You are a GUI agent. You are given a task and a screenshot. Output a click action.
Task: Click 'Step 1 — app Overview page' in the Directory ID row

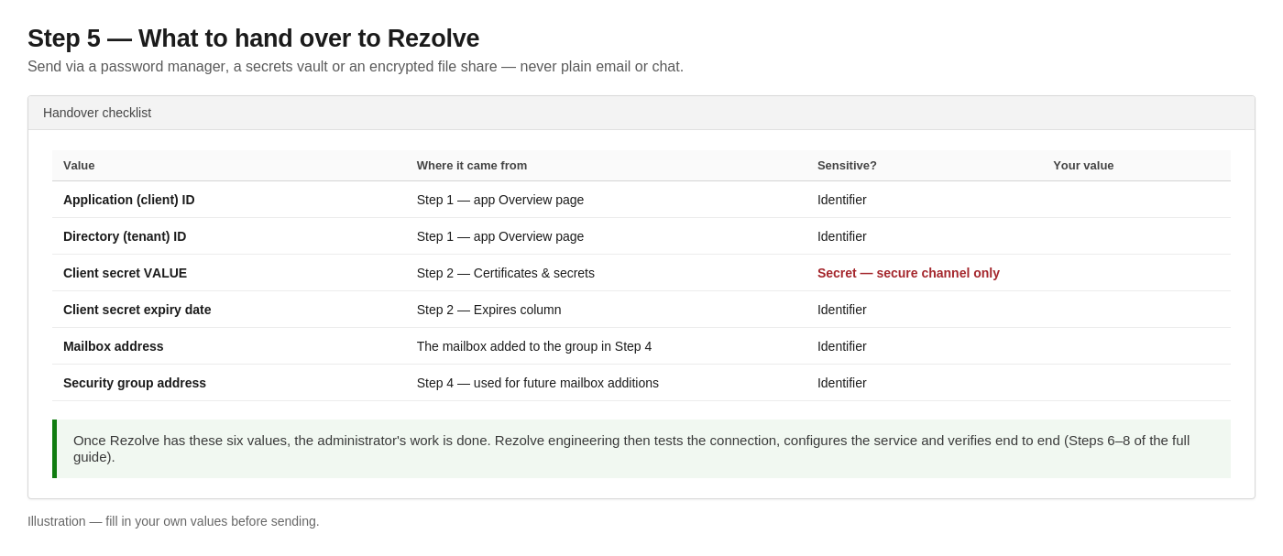(500, 236)
